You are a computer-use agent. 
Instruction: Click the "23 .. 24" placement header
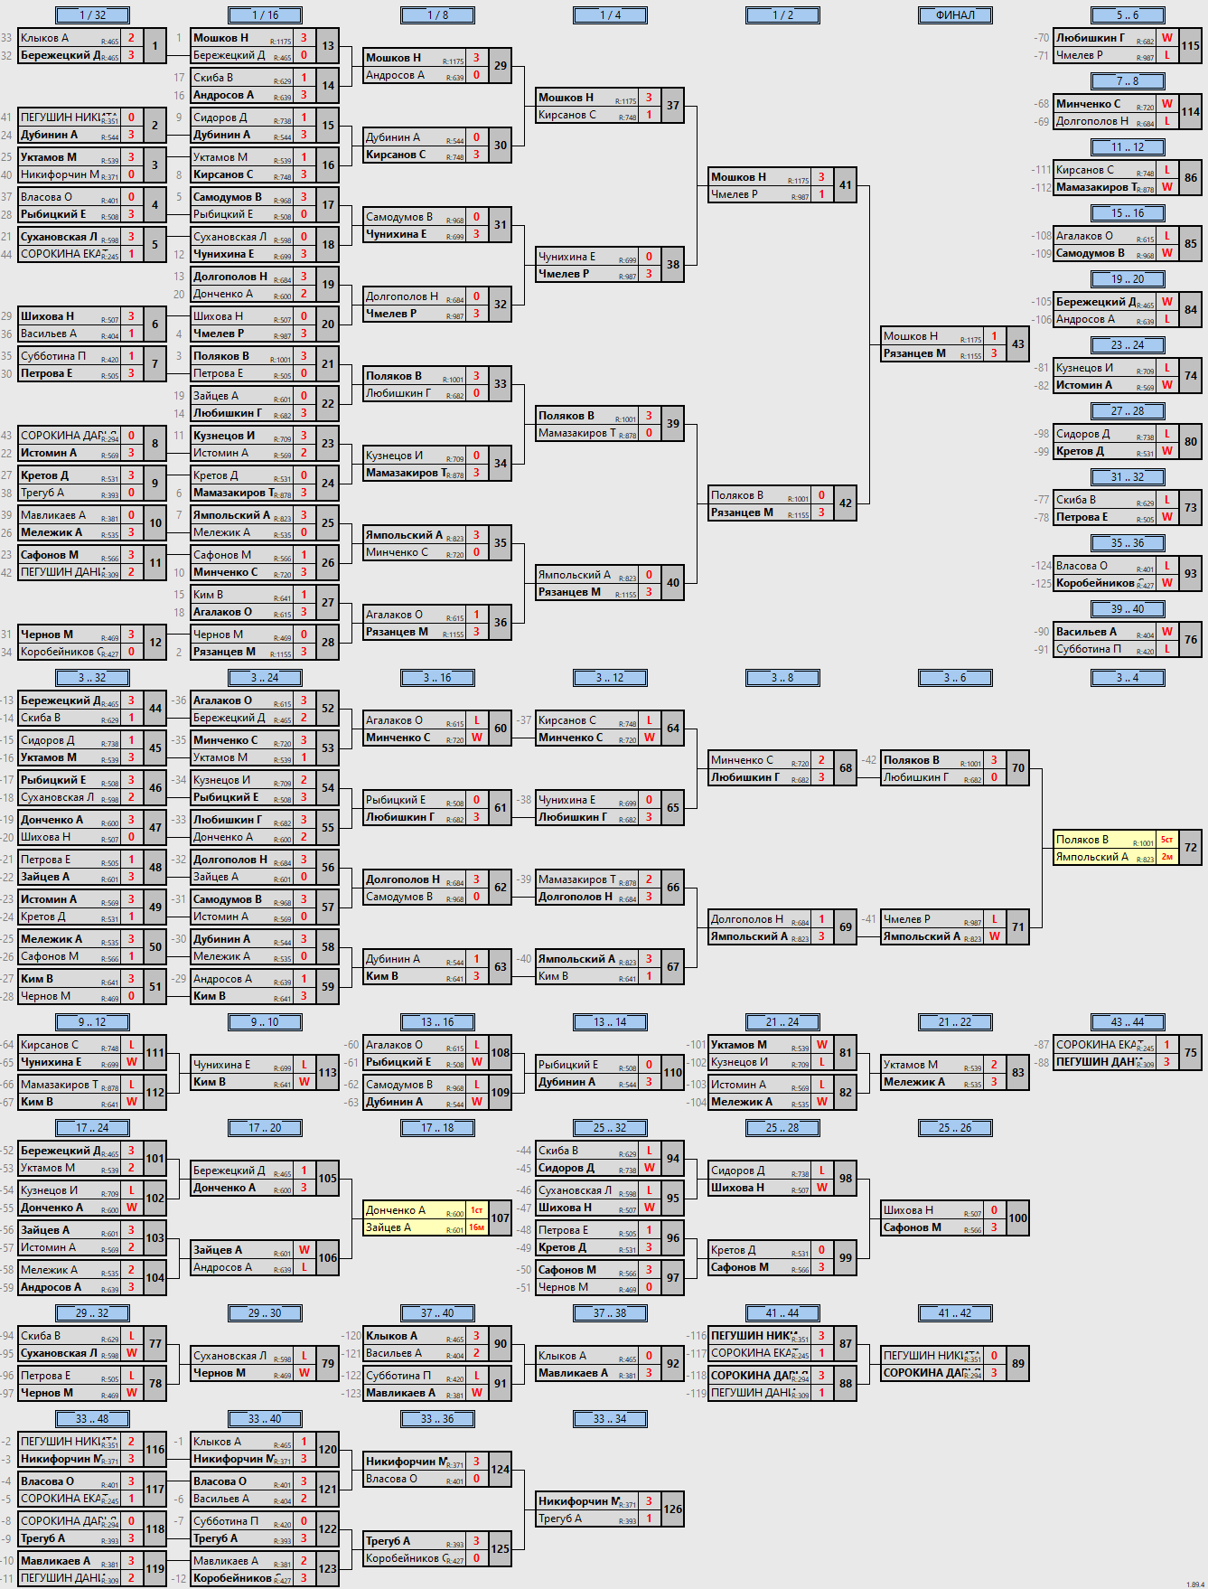pyautogui.click(x=1128, y=345)
